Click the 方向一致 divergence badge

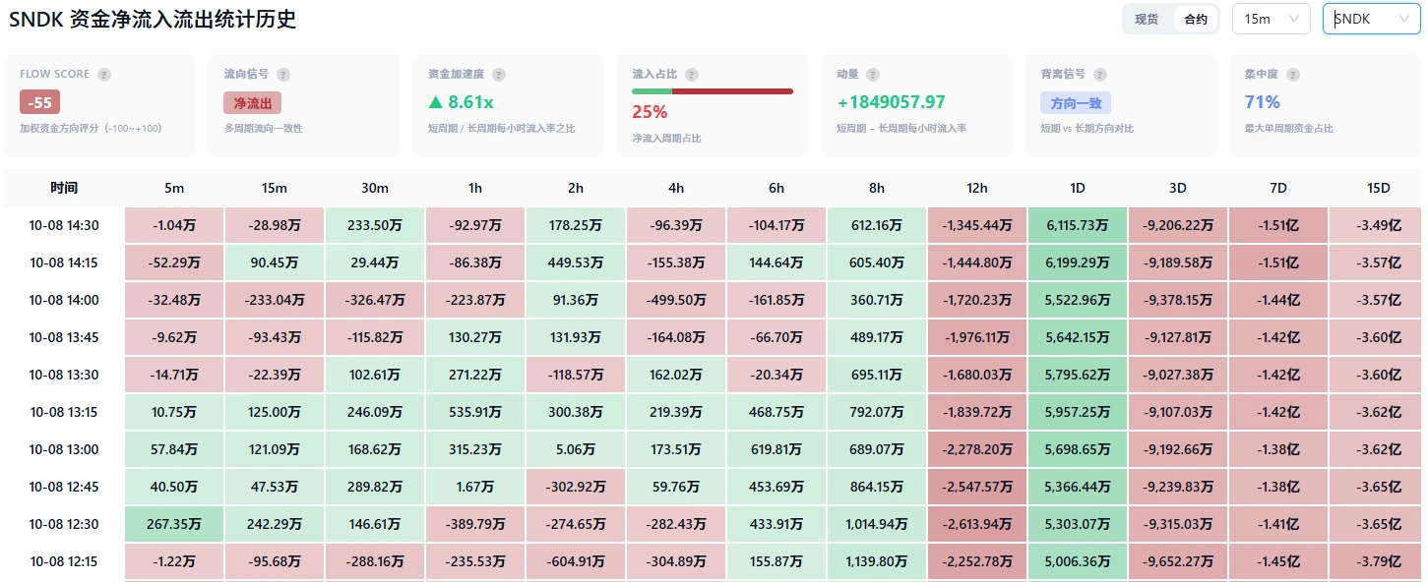click(x=1076, y=102)
